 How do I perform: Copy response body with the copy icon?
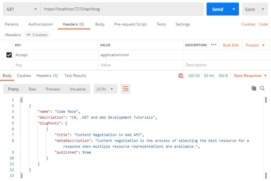click(254, 88)
